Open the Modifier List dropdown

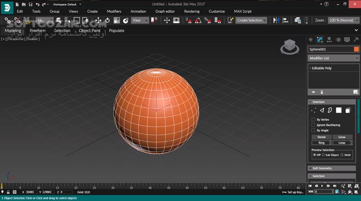[x=333, y=58]
